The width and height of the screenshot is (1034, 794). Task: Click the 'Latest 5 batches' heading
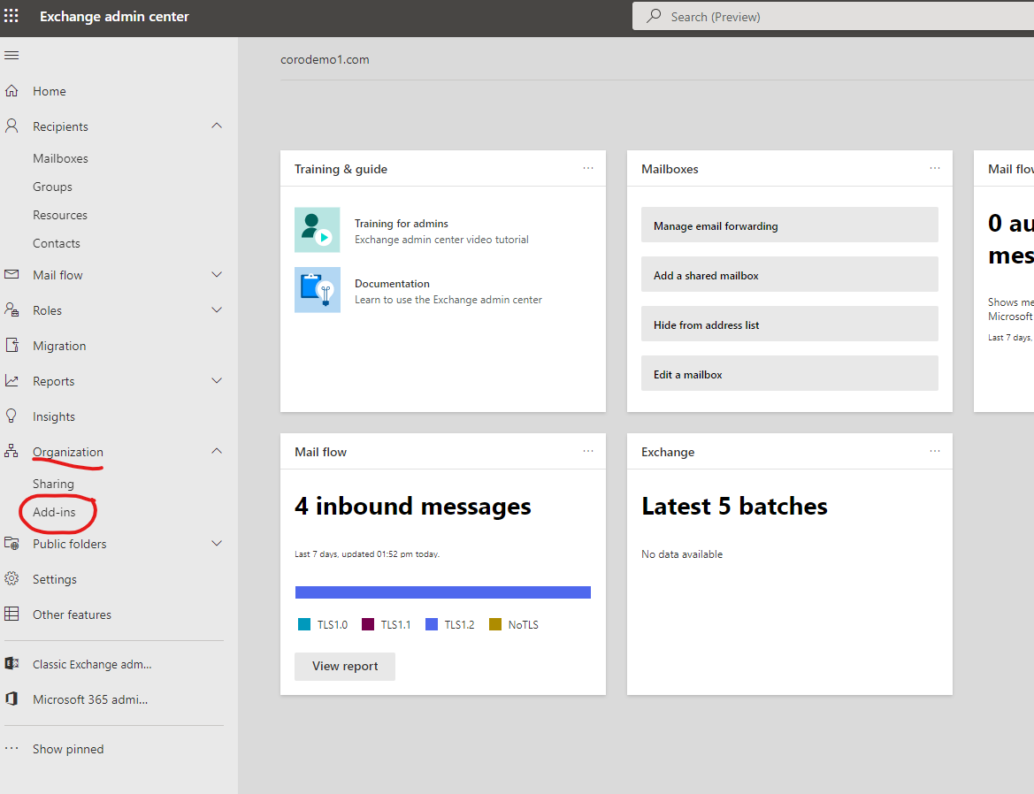point(735,506)
